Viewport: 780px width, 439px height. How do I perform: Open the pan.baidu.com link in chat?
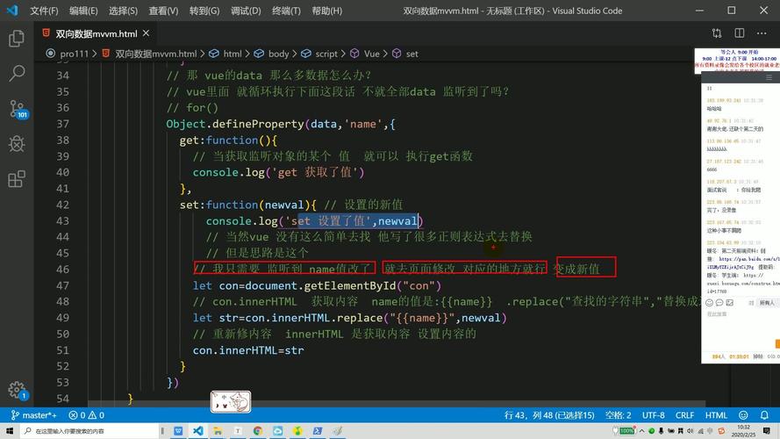[x=748, y=259]
